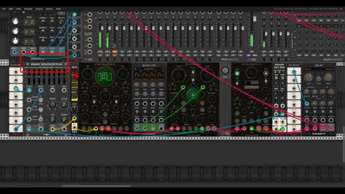Viewport: 345px width, 194px height.
Task: Click the Binary Sequencer LAG knob
Action: (x=52, y=120)
